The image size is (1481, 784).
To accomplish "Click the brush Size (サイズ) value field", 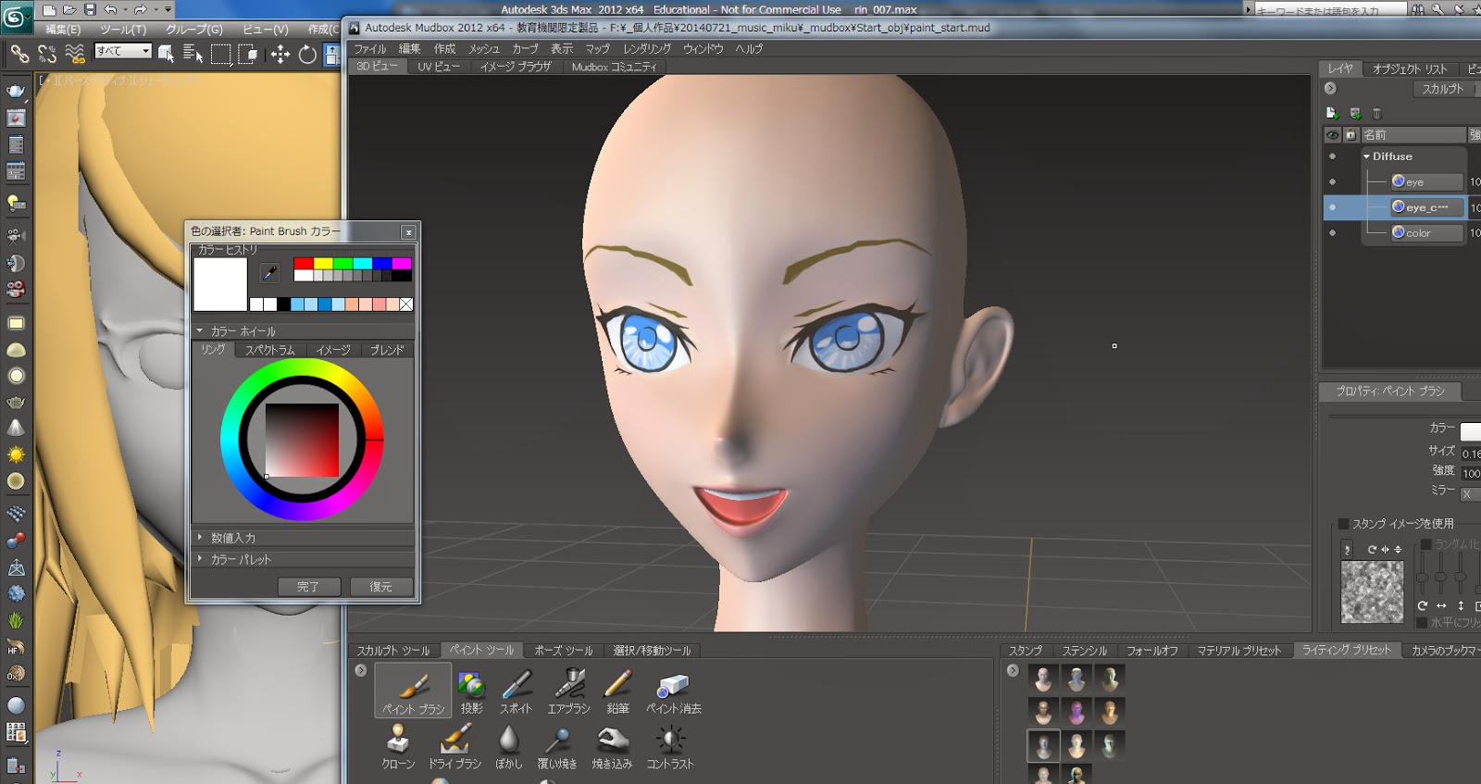I will point(1471,453).
